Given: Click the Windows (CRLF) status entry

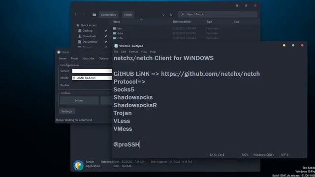Looking at the screenshot, I should click(x=263, y=155).
